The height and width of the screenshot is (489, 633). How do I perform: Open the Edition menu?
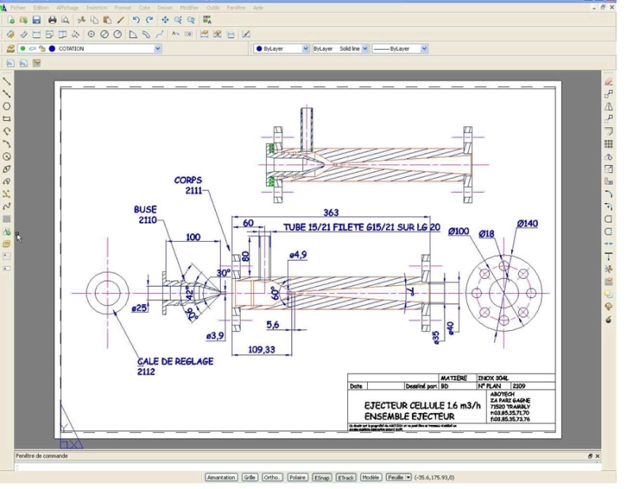pos(41,8)
